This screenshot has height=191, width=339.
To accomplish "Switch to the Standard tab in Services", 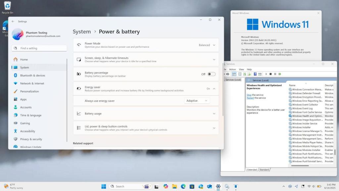I will [x=264, y=169].
